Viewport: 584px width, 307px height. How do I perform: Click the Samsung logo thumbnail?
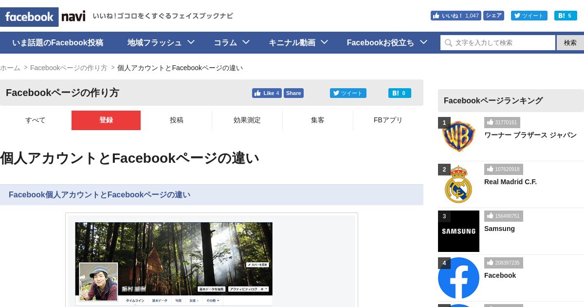(458, 231)
